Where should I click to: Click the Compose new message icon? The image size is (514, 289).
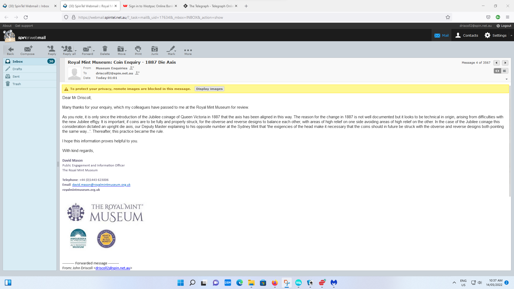(28, 50)
